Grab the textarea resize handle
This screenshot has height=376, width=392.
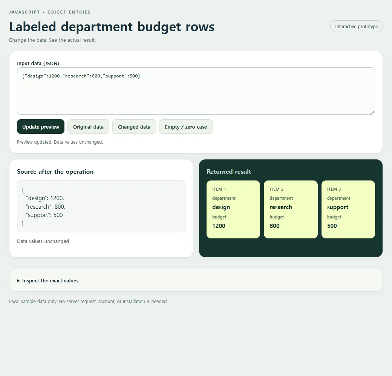(372, 112)
